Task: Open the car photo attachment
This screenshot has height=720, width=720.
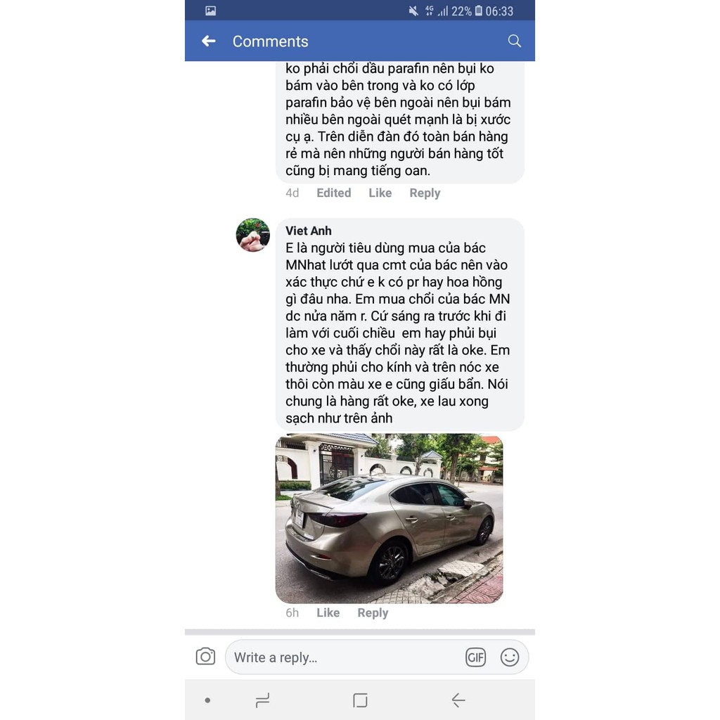Action: (x=389, y=518)
